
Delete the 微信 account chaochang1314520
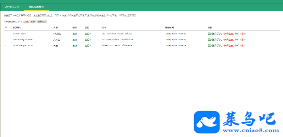coord(244,46)
